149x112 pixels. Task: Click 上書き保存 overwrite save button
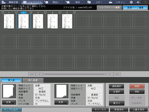[139, 109]
